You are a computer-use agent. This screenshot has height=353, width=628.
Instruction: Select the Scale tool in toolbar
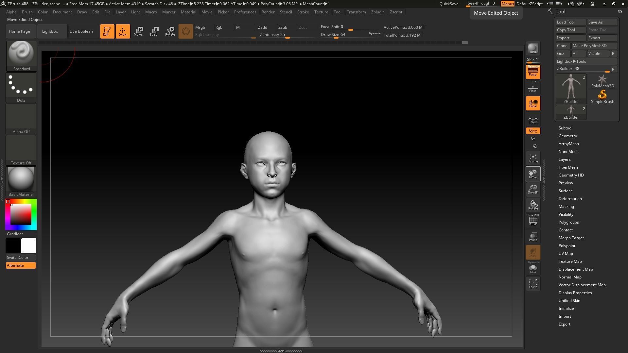point(153,31)
